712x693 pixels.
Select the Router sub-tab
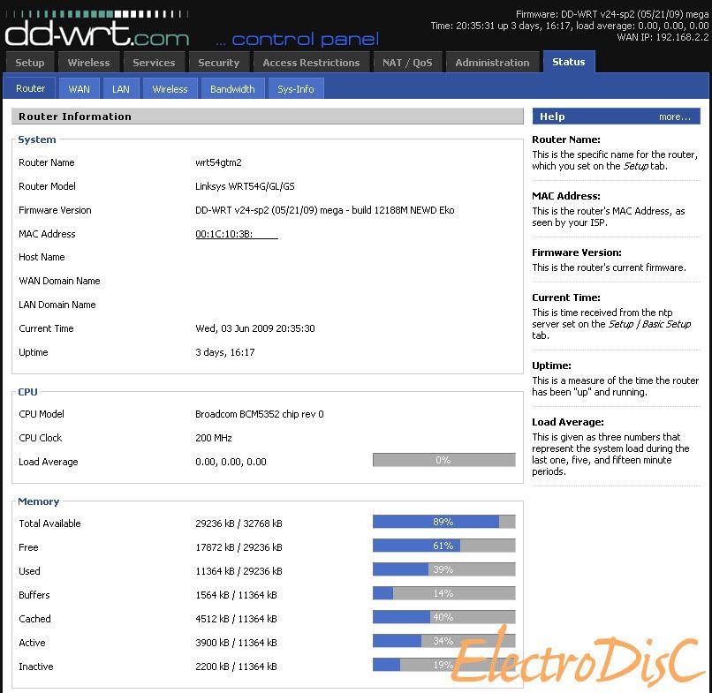31,88
